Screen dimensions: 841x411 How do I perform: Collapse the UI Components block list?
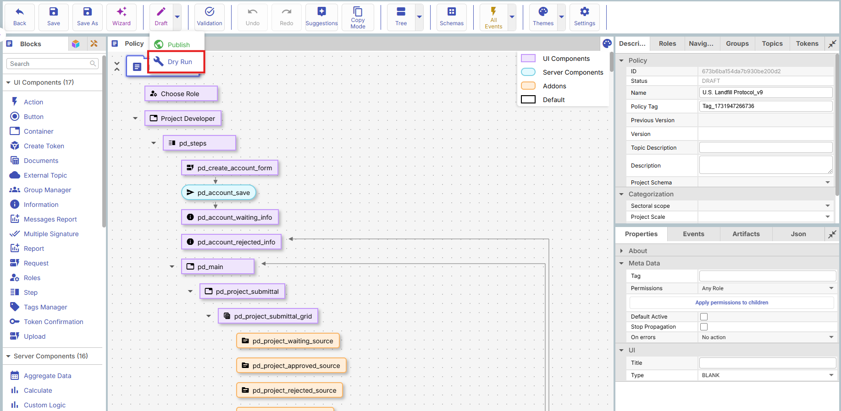8,82
